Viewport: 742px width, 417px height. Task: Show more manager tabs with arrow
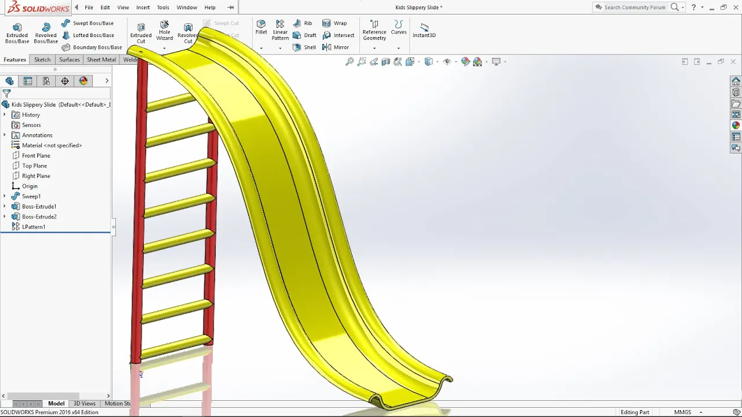pos(107,81)
